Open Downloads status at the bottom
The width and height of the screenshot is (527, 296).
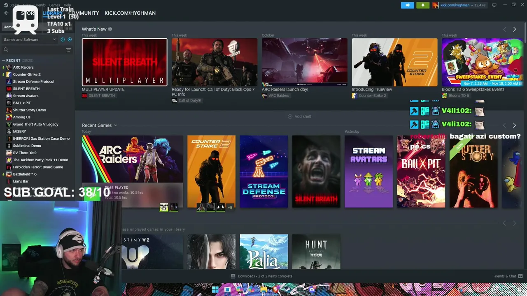(261, 276)
